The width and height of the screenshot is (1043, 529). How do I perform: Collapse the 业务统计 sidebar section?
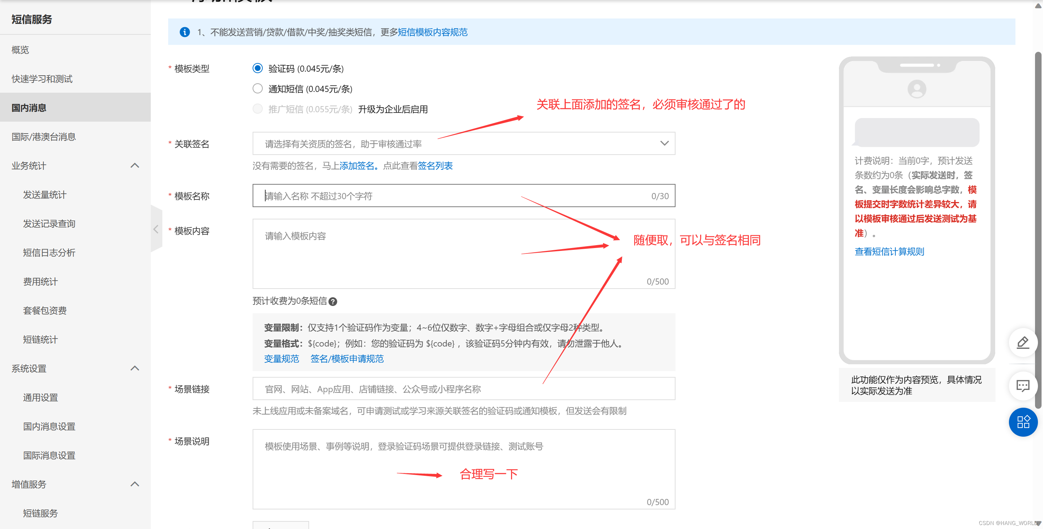tap(135, 165)
